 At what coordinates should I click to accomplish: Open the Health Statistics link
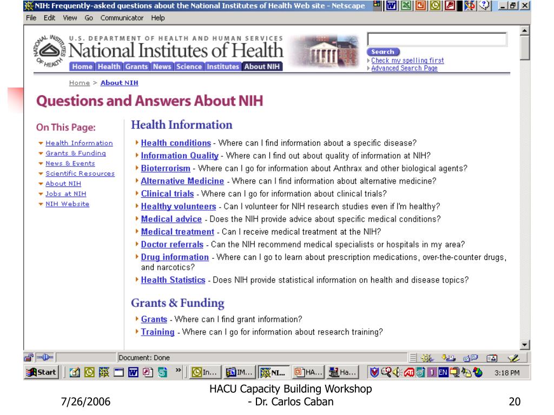click(x=173, y=280)
